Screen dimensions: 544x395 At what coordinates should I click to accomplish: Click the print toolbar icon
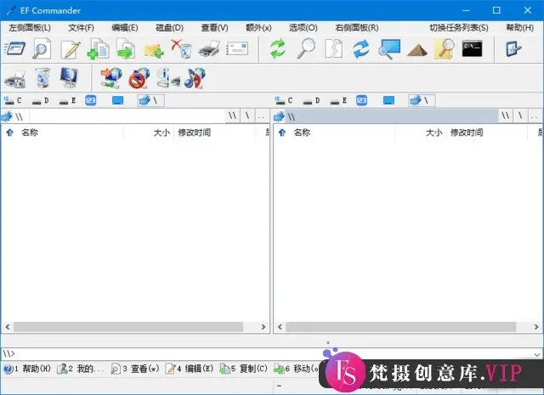coord(209,49)
